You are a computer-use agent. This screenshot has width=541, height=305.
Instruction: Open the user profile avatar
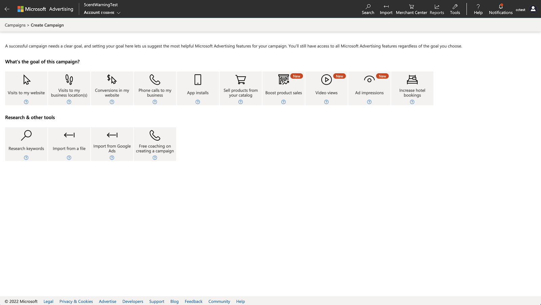coord(533,9)
